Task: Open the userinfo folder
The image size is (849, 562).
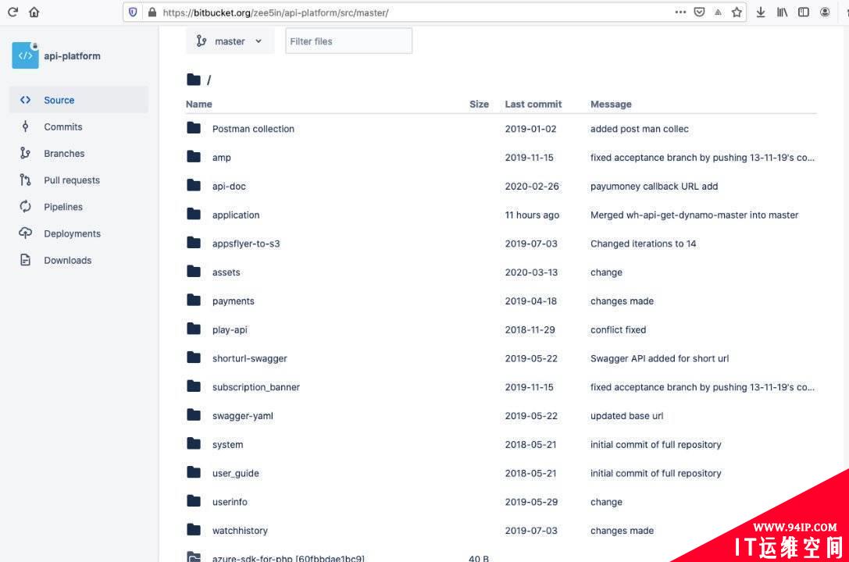Action: 230,501
